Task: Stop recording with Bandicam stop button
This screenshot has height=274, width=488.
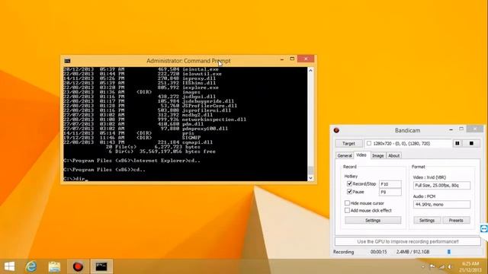Action: point(471,143)
